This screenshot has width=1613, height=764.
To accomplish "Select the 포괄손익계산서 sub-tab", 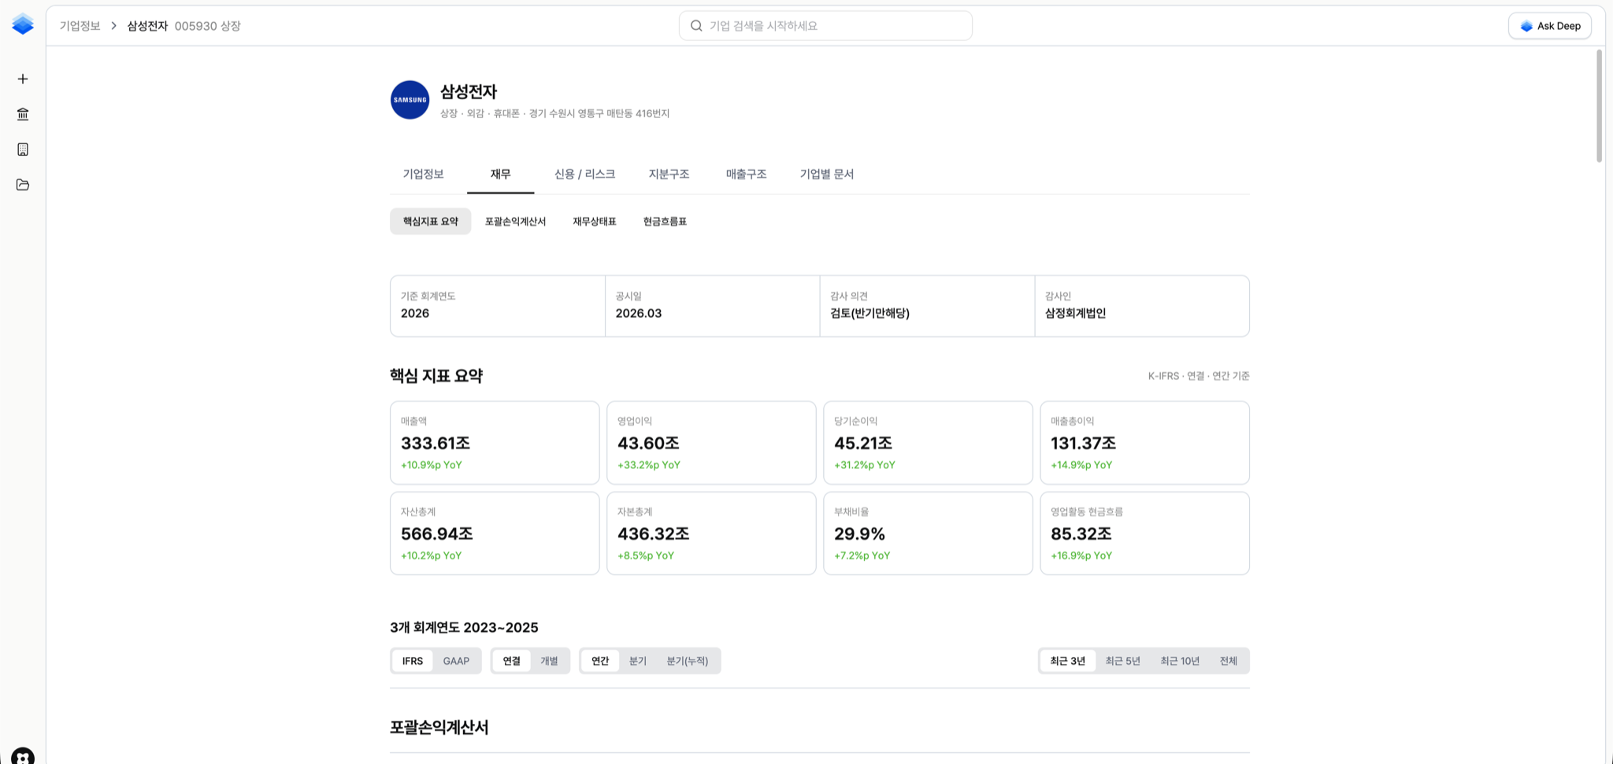I will coord(515,221).
